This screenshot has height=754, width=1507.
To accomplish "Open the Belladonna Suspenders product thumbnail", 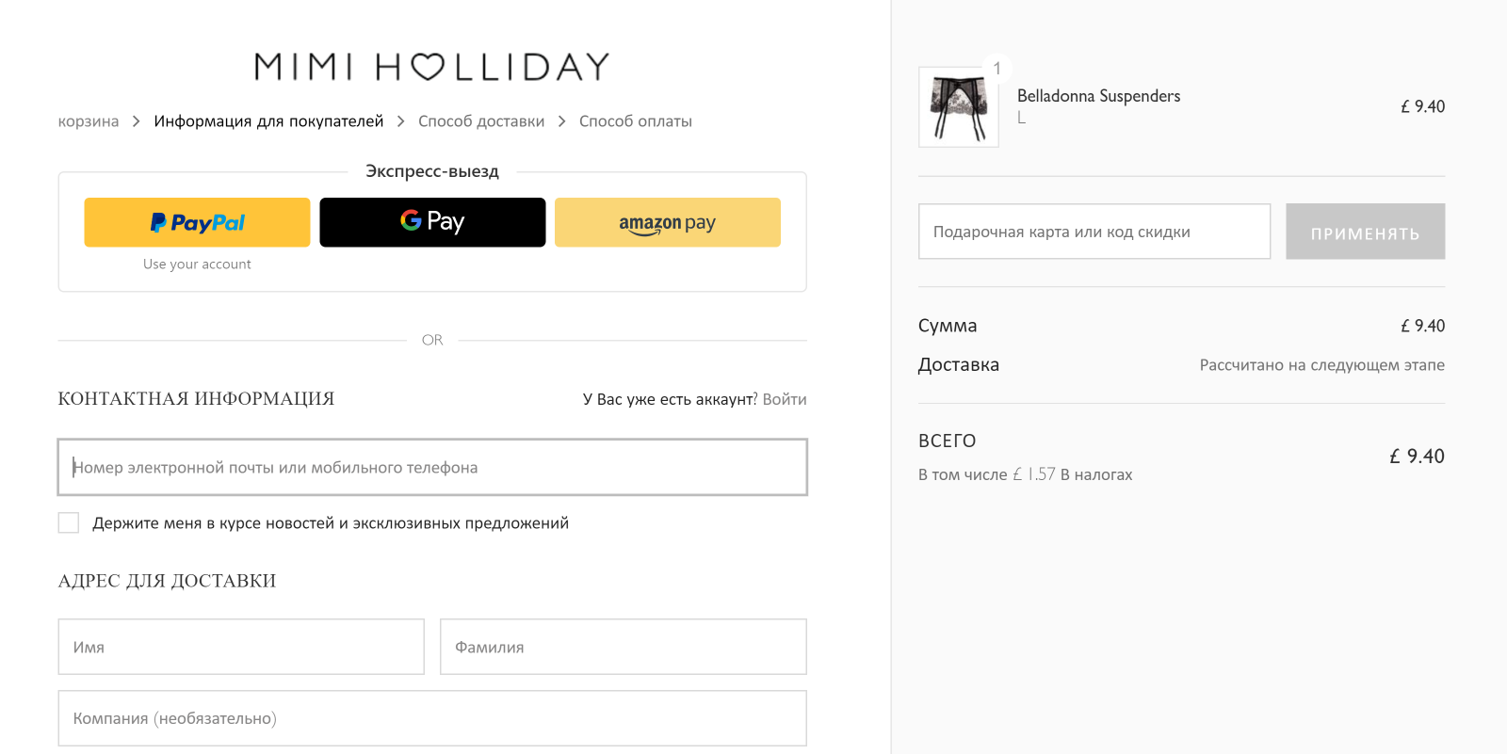I will point(959,107).
